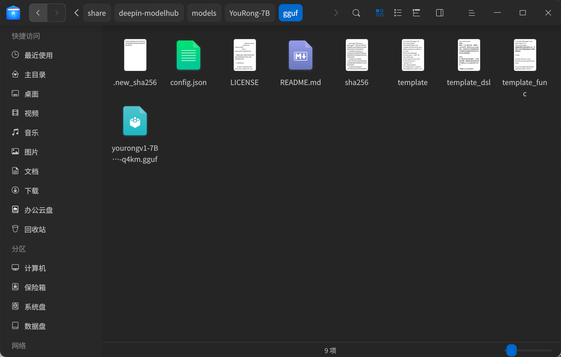Navigate to the models breadcrumb
The height and width of the screenshot is (357, 561).
[204, 13]
